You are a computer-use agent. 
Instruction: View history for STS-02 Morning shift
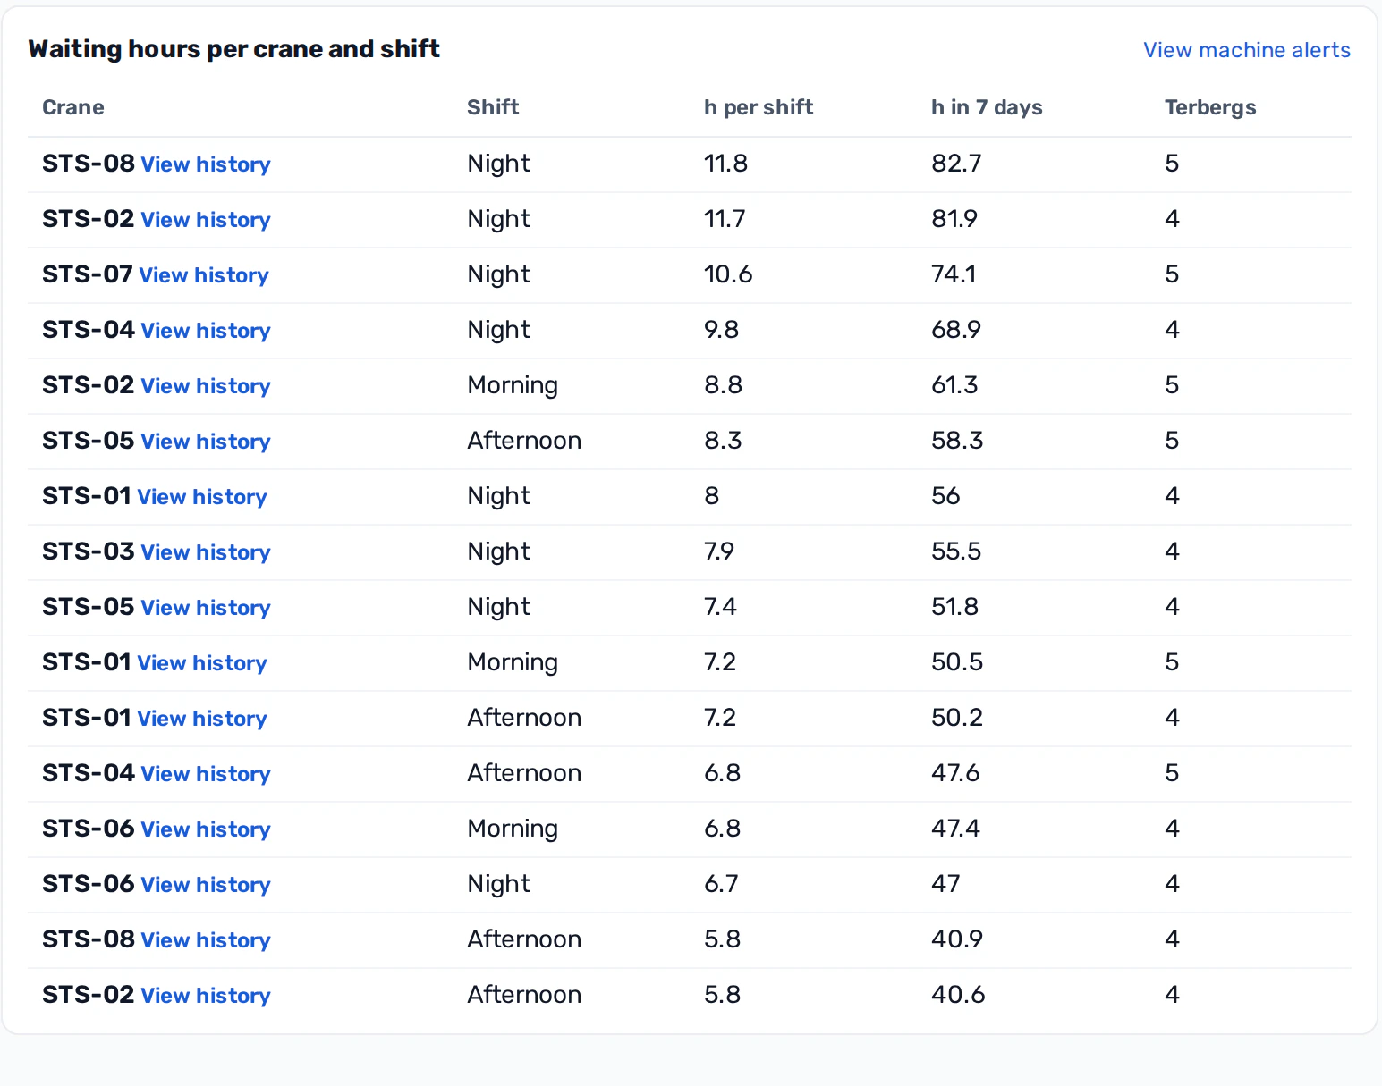click(x=206, y=386)
